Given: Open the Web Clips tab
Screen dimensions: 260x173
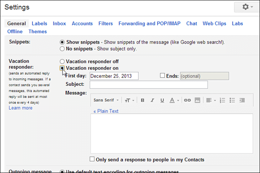Looking at the screenshot, I should 215,24.
